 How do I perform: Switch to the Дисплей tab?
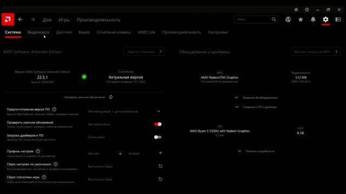pos(64,32)
